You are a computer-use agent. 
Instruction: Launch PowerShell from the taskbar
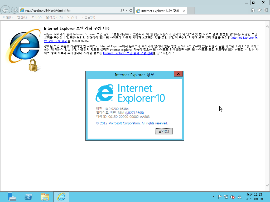28,197
